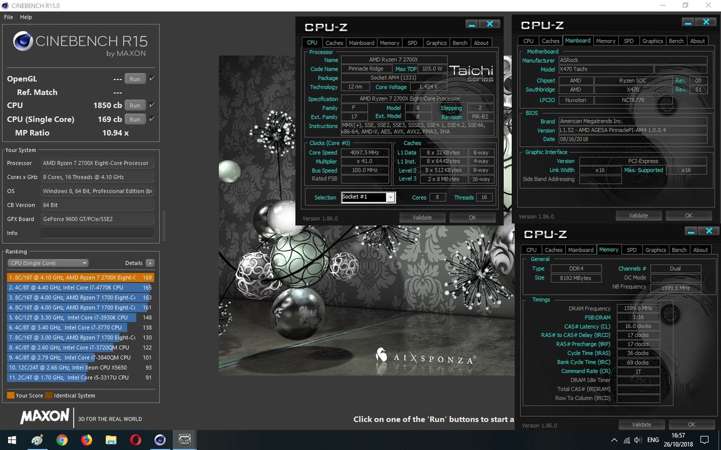Open the File menu in Cinebench
This screenshot has height=450, width=721.
click(x=8, y=17)
